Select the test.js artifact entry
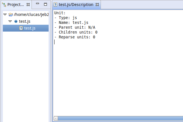Screen dimensions: 183x122 [25, 21]
